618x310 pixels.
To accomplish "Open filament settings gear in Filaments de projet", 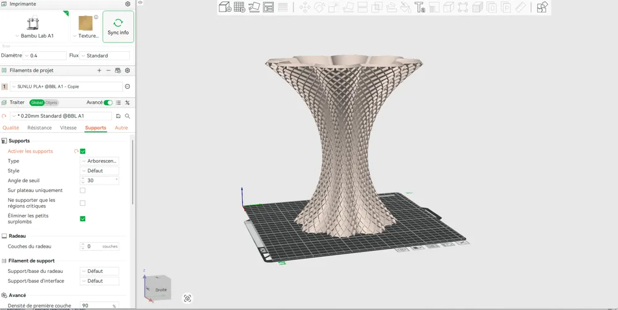I will (x=127, y=70).
